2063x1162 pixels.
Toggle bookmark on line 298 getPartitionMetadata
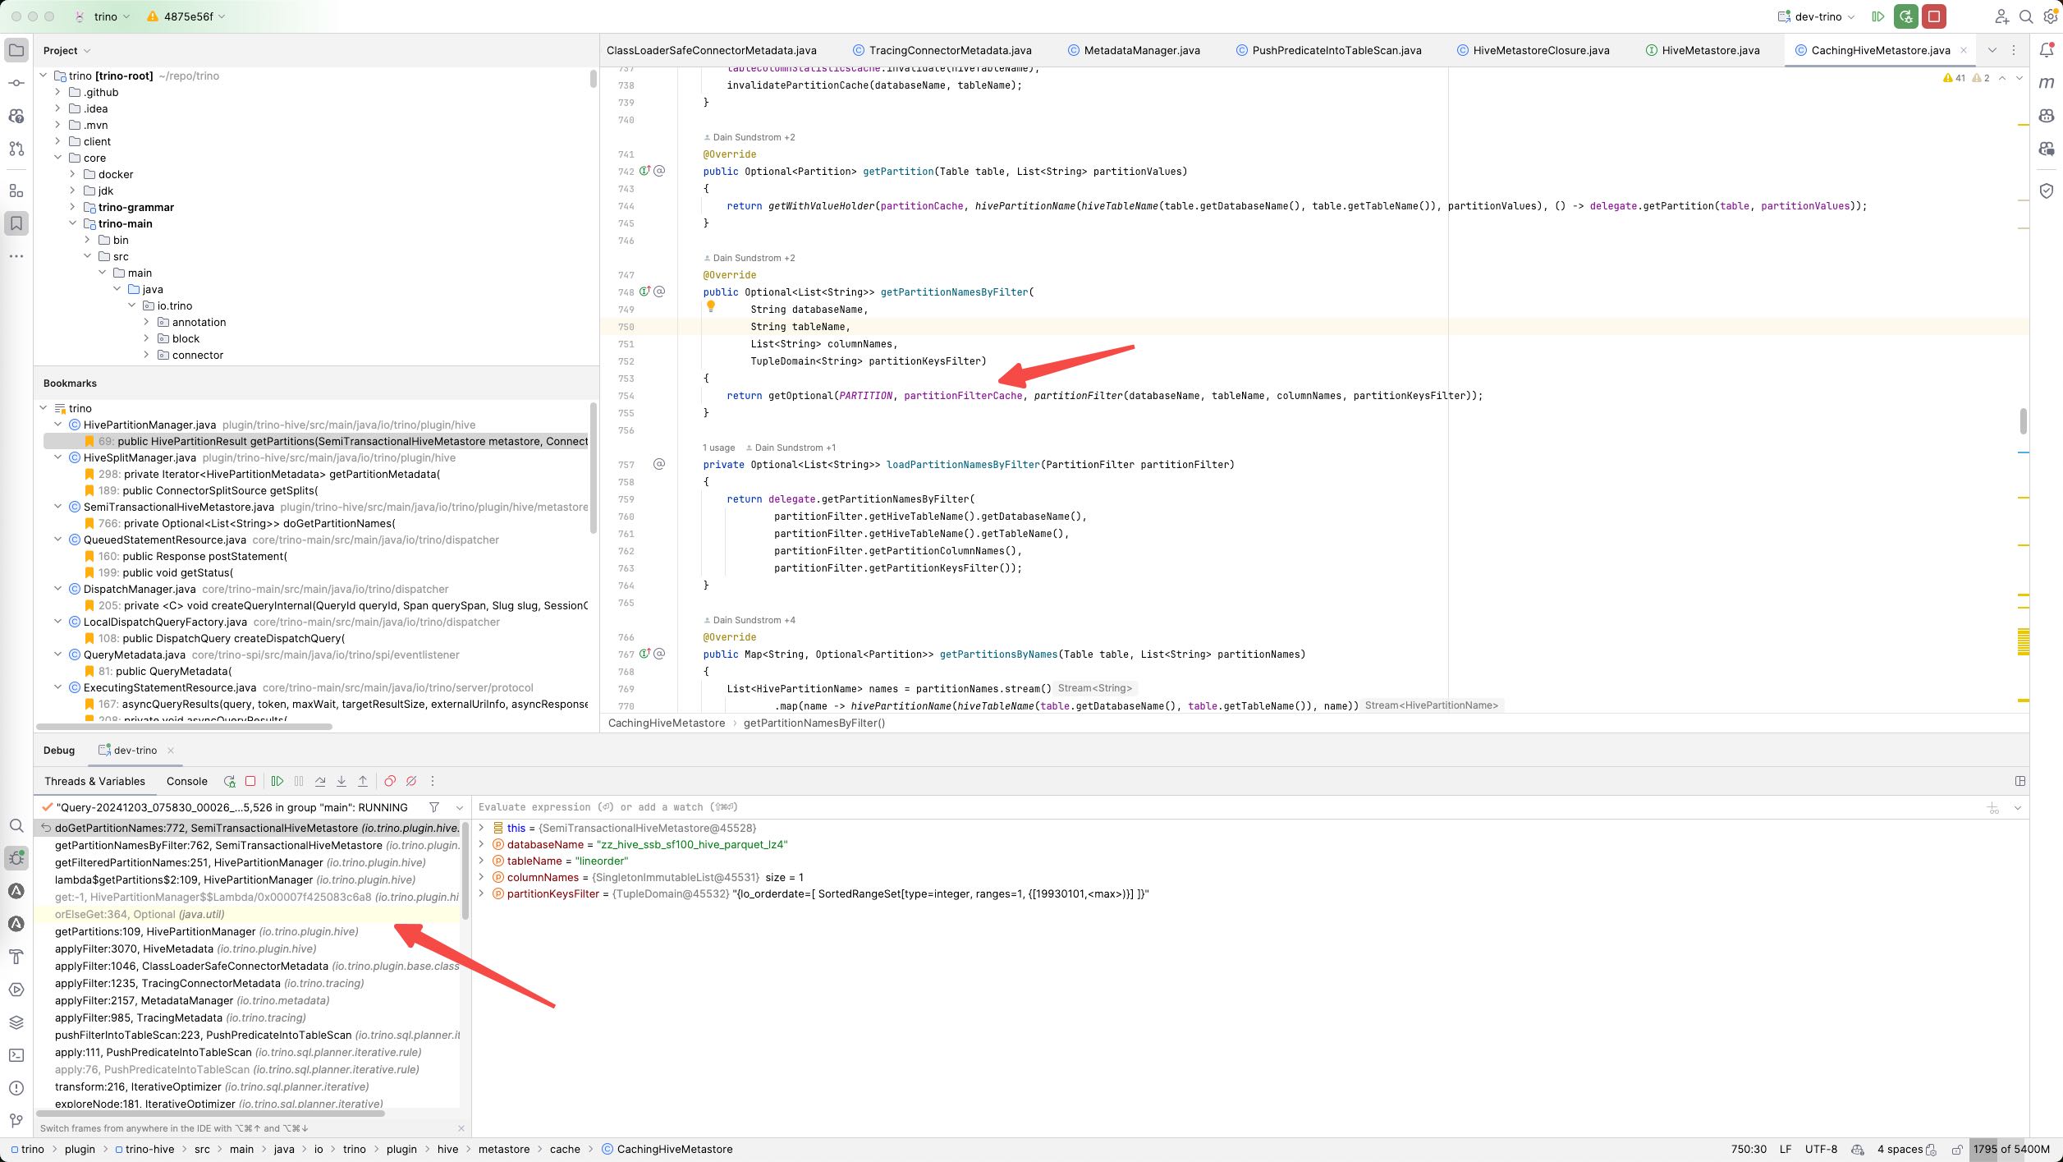(89, 474)
